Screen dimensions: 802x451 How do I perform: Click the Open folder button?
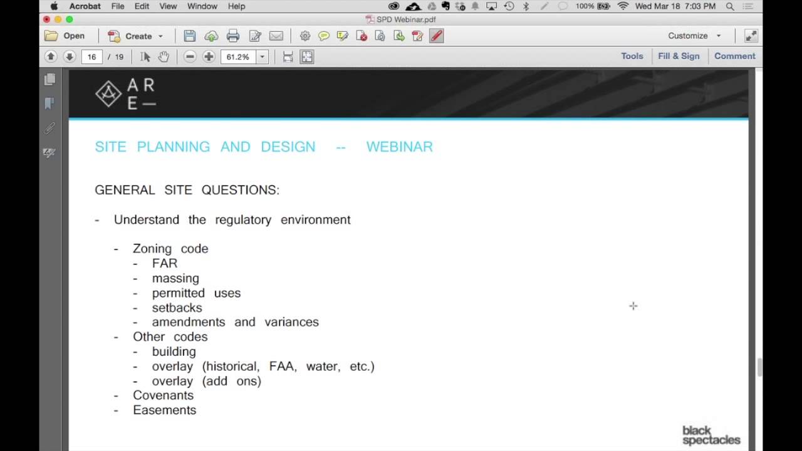(x=65, y=36)
